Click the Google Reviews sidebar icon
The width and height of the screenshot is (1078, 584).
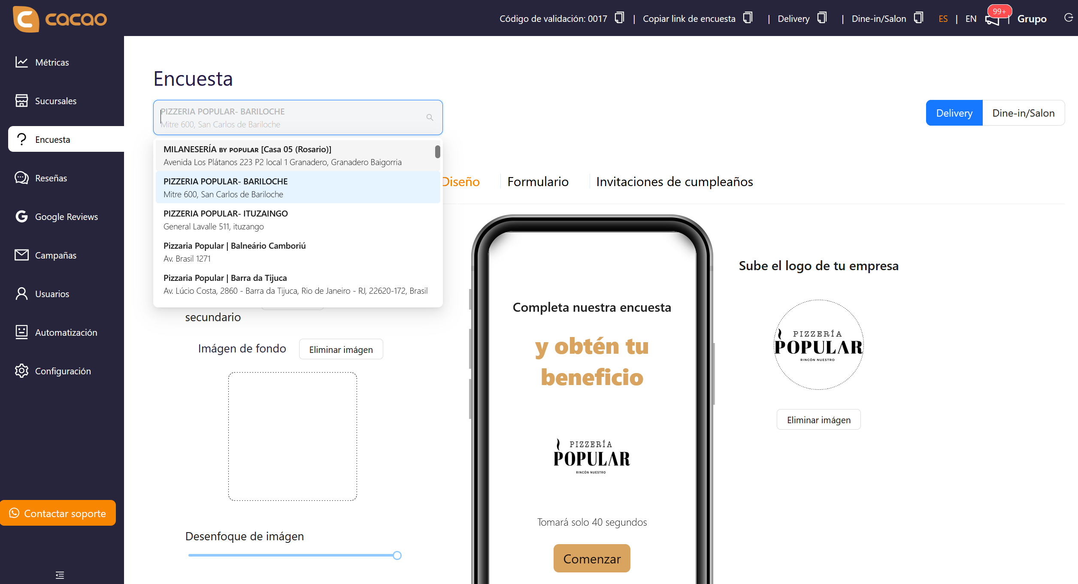tap(22, 217)
